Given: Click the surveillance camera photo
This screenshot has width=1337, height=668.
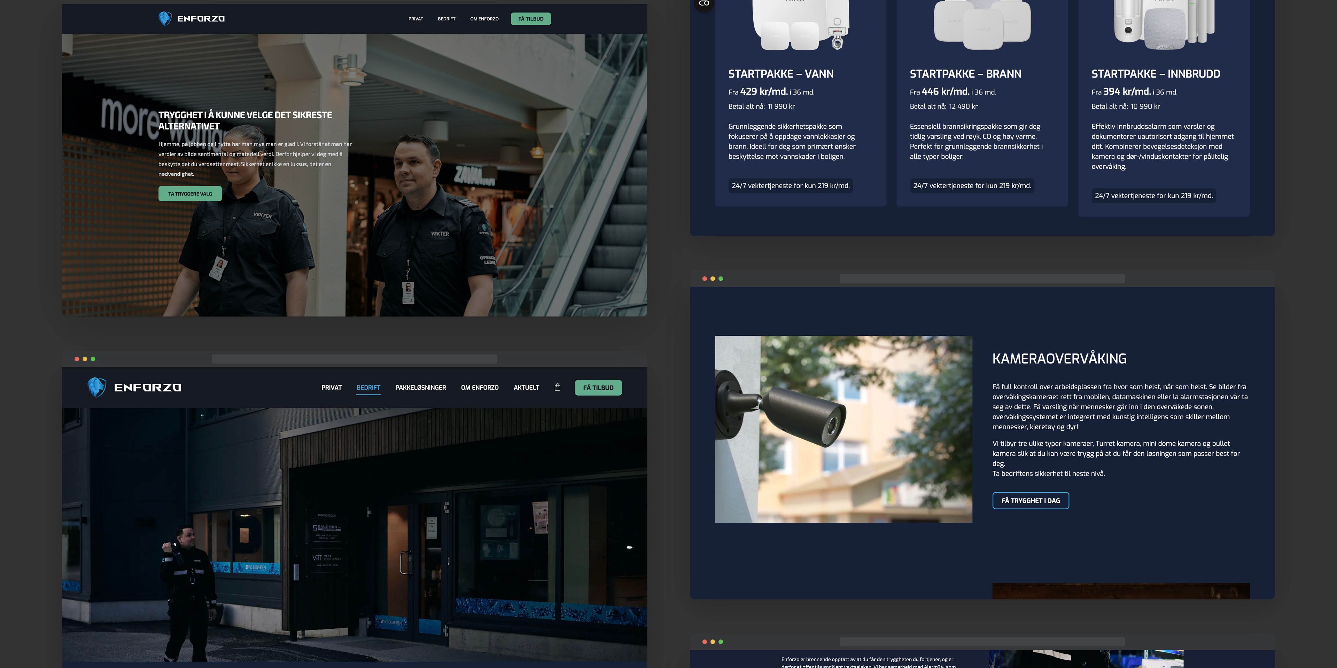Looking at the screenshot, I should 844,429.
